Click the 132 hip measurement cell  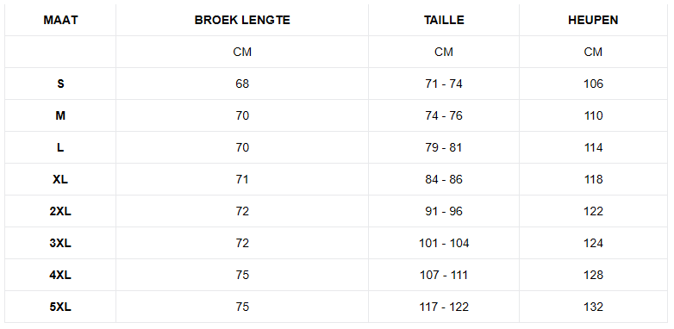pyautogui.click(x=593, y=307)
